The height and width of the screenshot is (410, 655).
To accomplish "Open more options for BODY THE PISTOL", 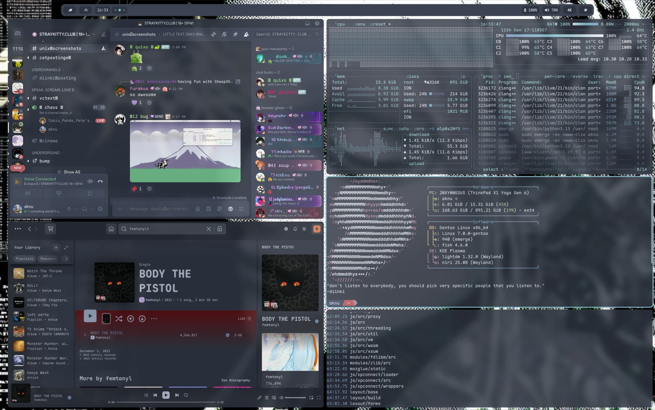I will click(154, 318).
